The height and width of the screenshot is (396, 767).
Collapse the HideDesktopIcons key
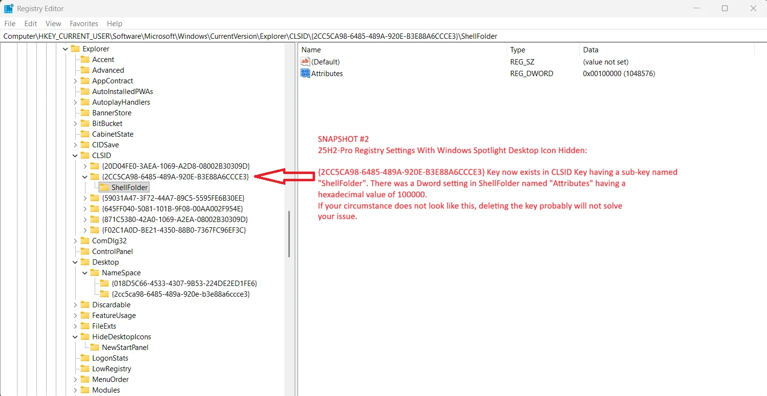click(75, 337)
